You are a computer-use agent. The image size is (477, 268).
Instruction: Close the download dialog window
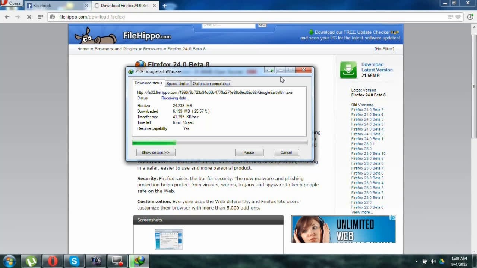[x=304, y=70]
